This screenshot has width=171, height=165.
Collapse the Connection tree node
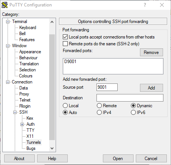coord(8,82)
